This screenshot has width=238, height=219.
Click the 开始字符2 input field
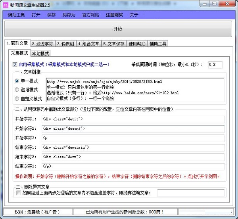tap(133, 129)
